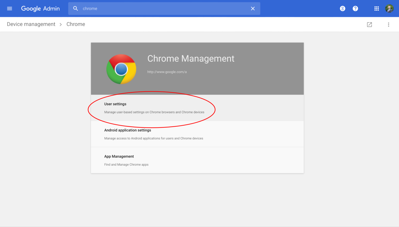Click inside the chrome search box
The width and height of the screenshot is (399, 227).
[164, 9]
